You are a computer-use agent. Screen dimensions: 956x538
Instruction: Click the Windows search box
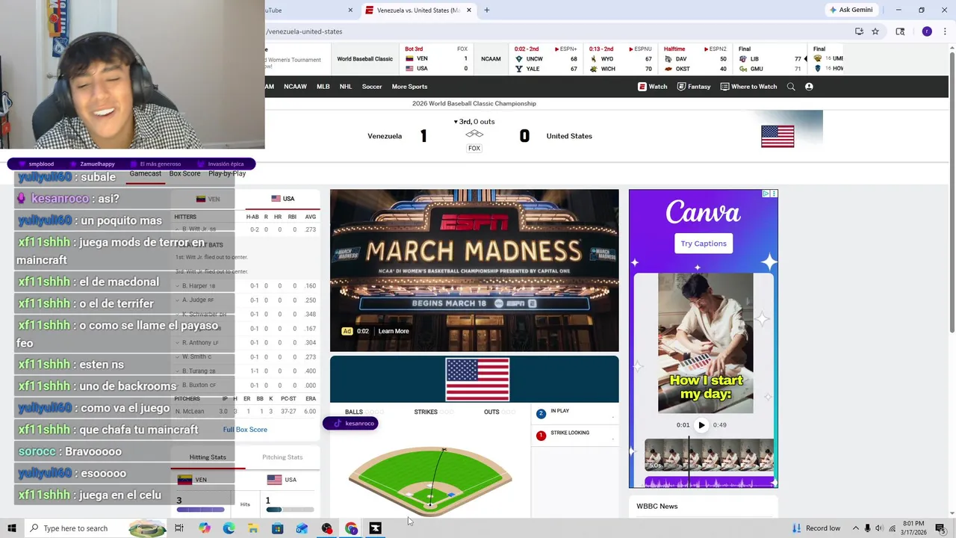click(x=96, y=528)
